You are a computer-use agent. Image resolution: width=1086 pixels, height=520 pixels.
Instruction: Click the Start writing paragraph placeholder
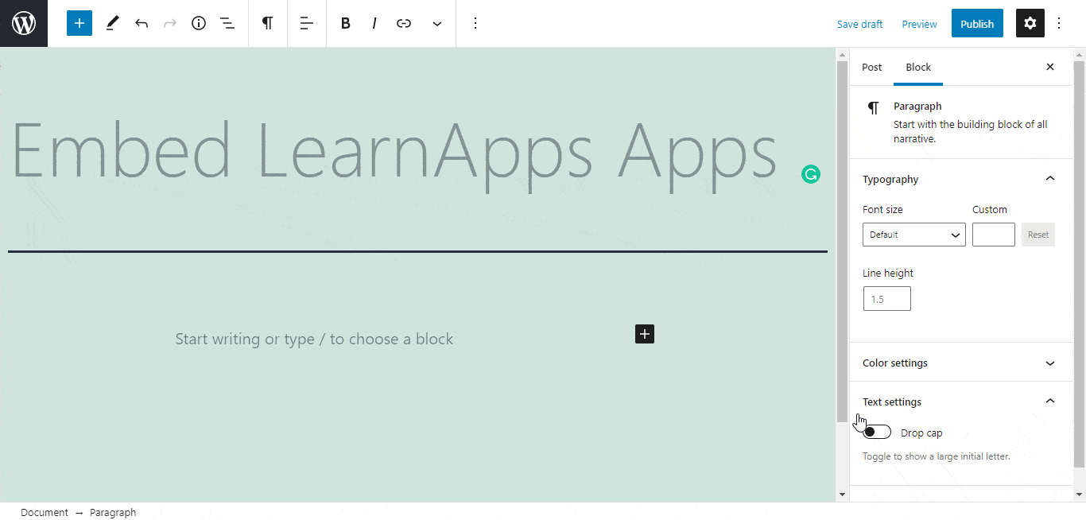pos(314,339)
